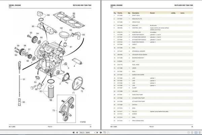Jump to the last page
The width and height of the screenshot is (202, 135).
pyautogui.click(x=101, y=132)
